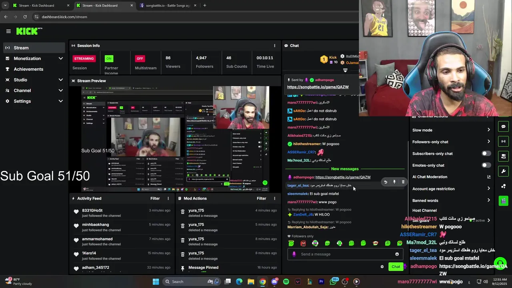Viewport: 512px width, 288px height.
Task: Open Followers-only chat options arrow
Action: pyautogui.click(x=488, y=142)
